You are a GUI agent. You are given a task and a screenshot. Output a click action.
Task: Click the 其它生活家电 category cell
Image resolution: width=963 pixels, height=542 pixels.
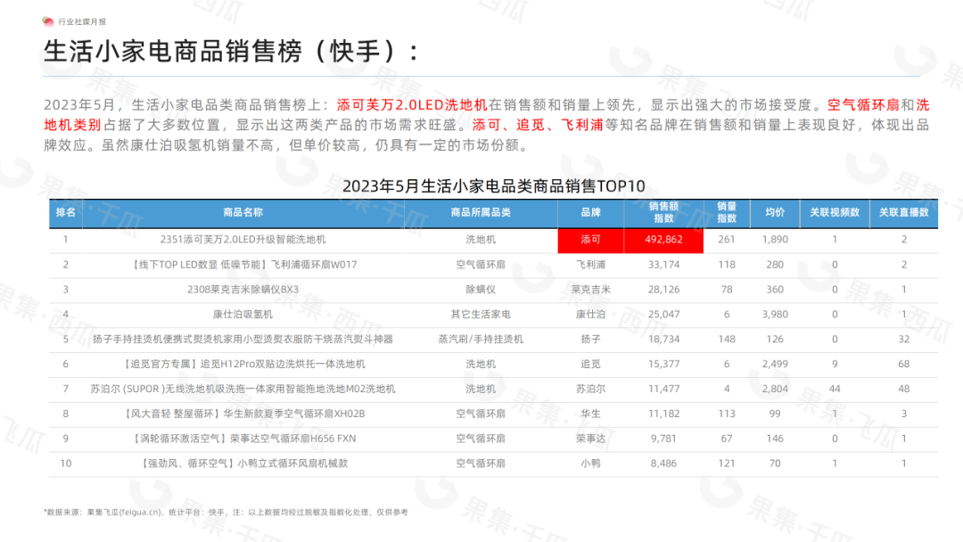481,315
